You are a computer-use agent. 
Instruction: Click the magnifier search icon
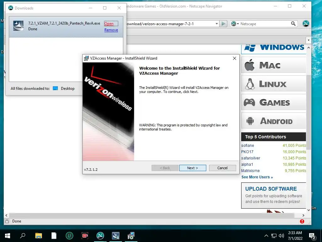pyautogui.click(x=293, y=24)
